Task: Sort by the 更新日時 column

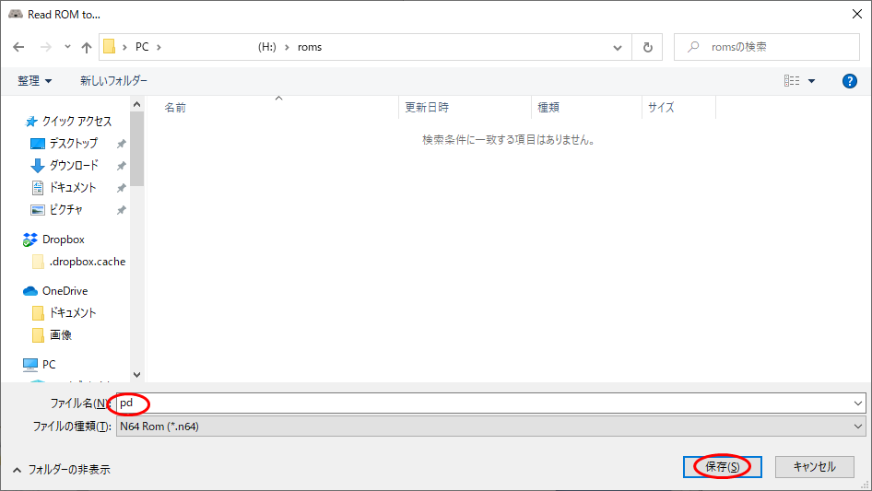Action: (x=427, y=107)
